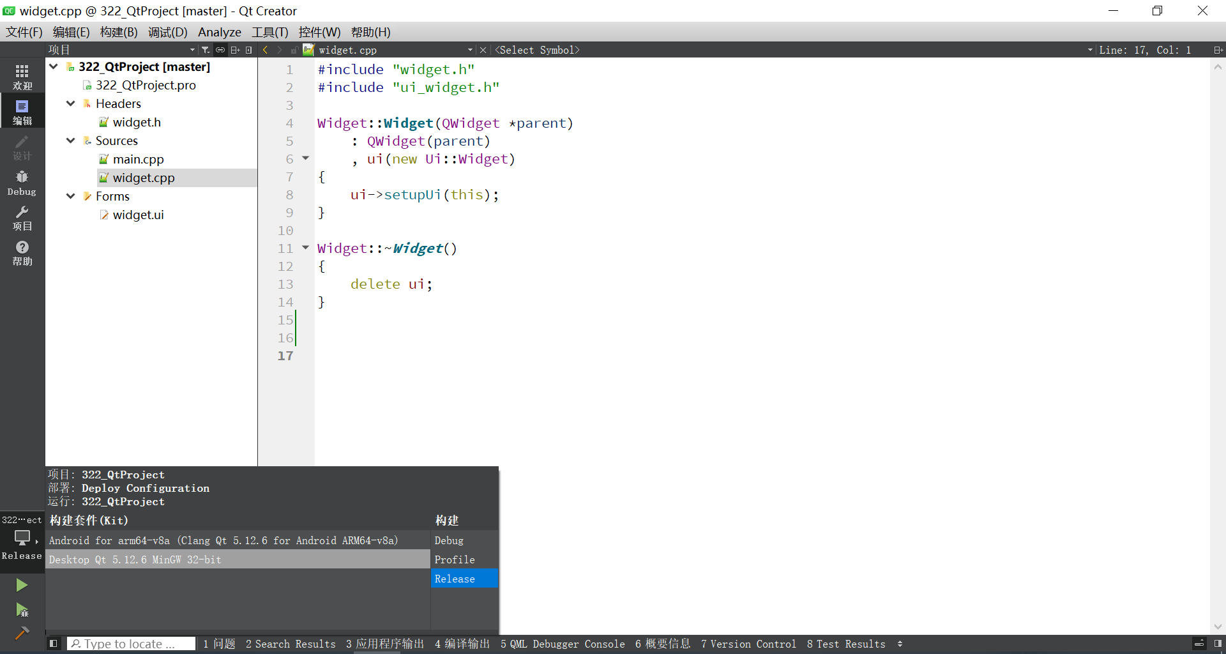Image resolution: width=1226 pixels, height=654 pixels.
Task: Open the 工具(T) menu
Action: [270, 32]
